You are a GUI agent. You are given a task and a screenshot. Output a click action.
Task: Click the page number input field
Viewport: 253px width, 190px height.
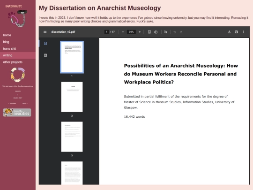[106, 32]
